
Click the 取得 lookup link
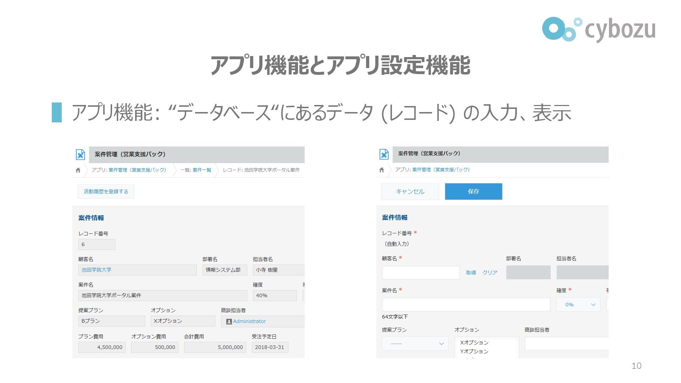click(x=471, y=273)
